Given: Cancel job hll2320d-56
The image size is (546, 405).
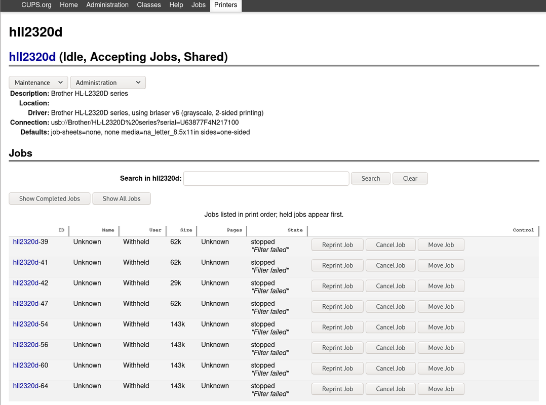Looking at the screenshot, I should (391, 348).
